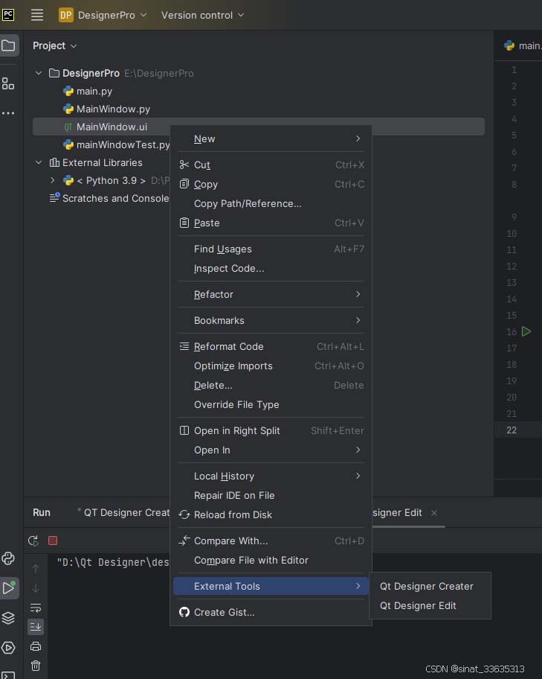Toggle soft-wrap in Run console

[36, 608]
